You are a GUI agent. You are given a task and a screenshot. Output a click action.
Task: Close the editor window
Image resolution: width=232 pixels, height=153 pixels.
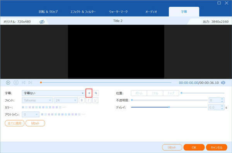(x=227, y=3)
